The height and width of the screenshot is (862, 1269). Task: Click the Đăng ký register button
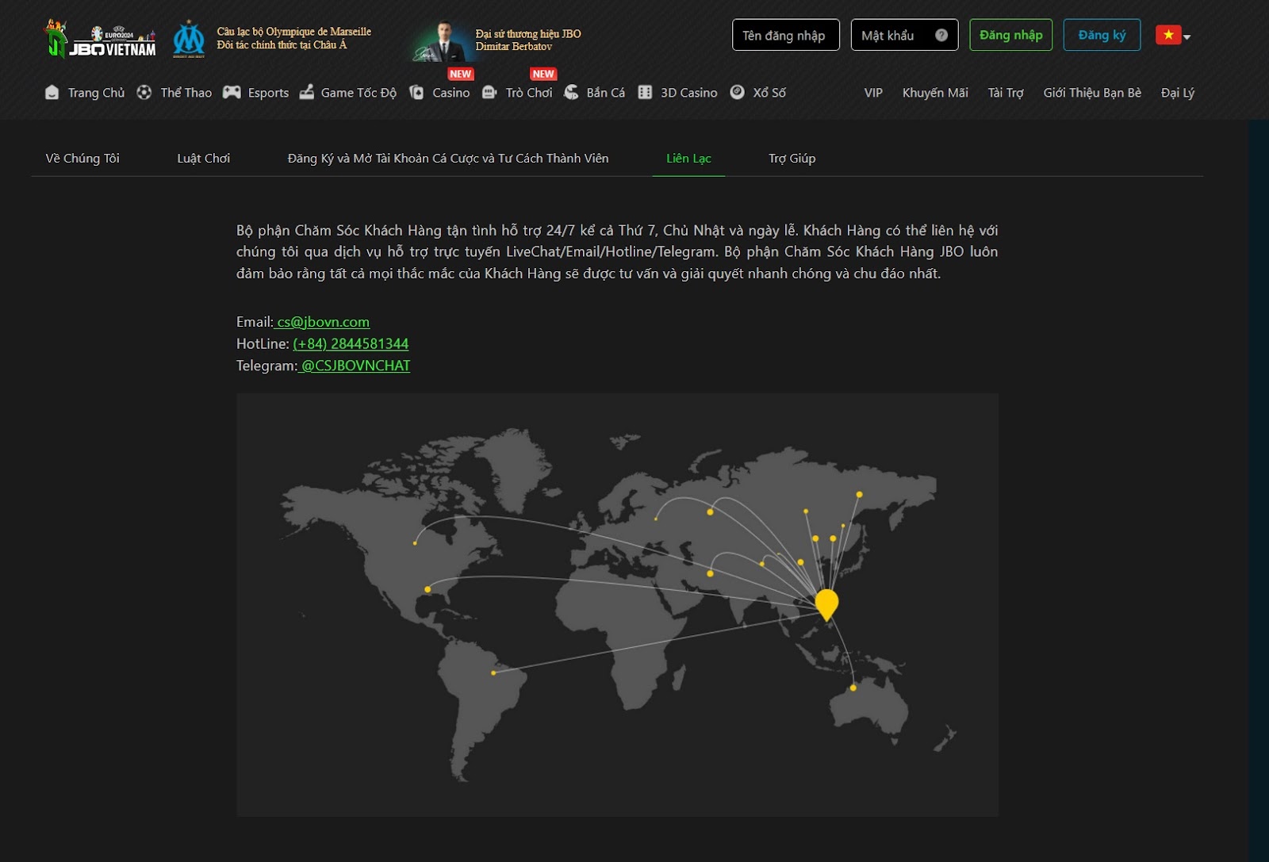coord(1102,35)
